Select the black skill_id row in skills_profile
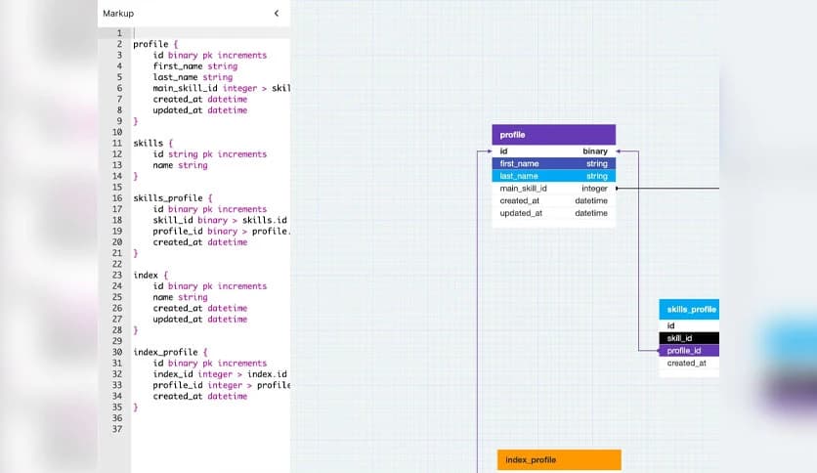This screenshot has width=817, height=473. [690, 338]
